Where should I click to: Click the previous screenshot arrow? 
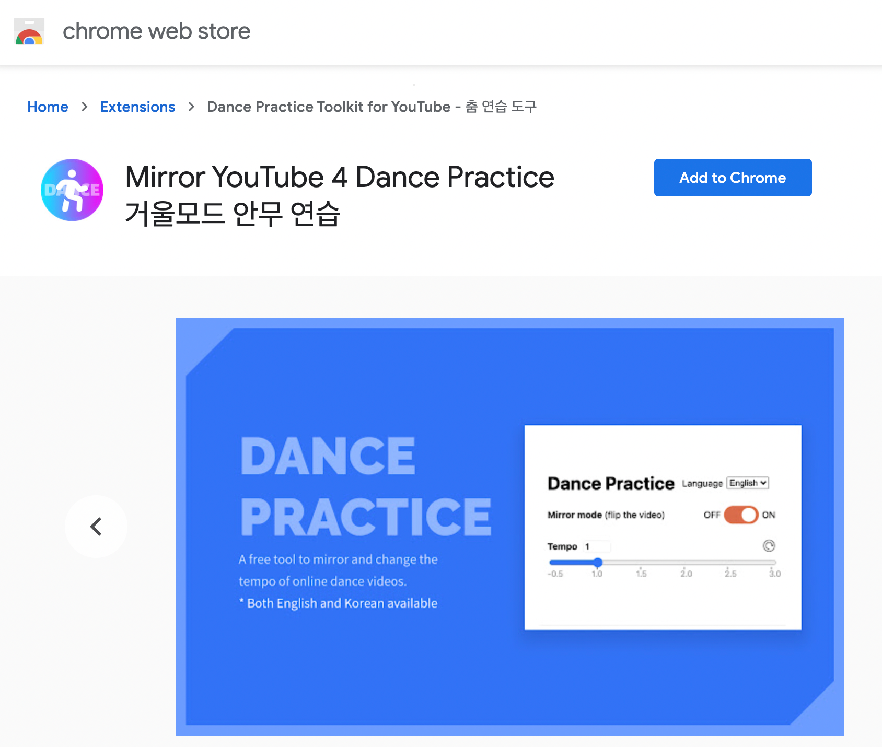point(96,527)
